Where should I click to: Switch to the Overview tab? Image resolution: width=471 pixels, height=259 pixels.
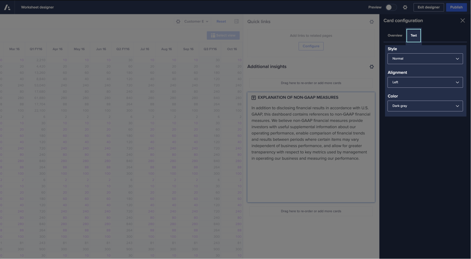(x=395, y=35)
